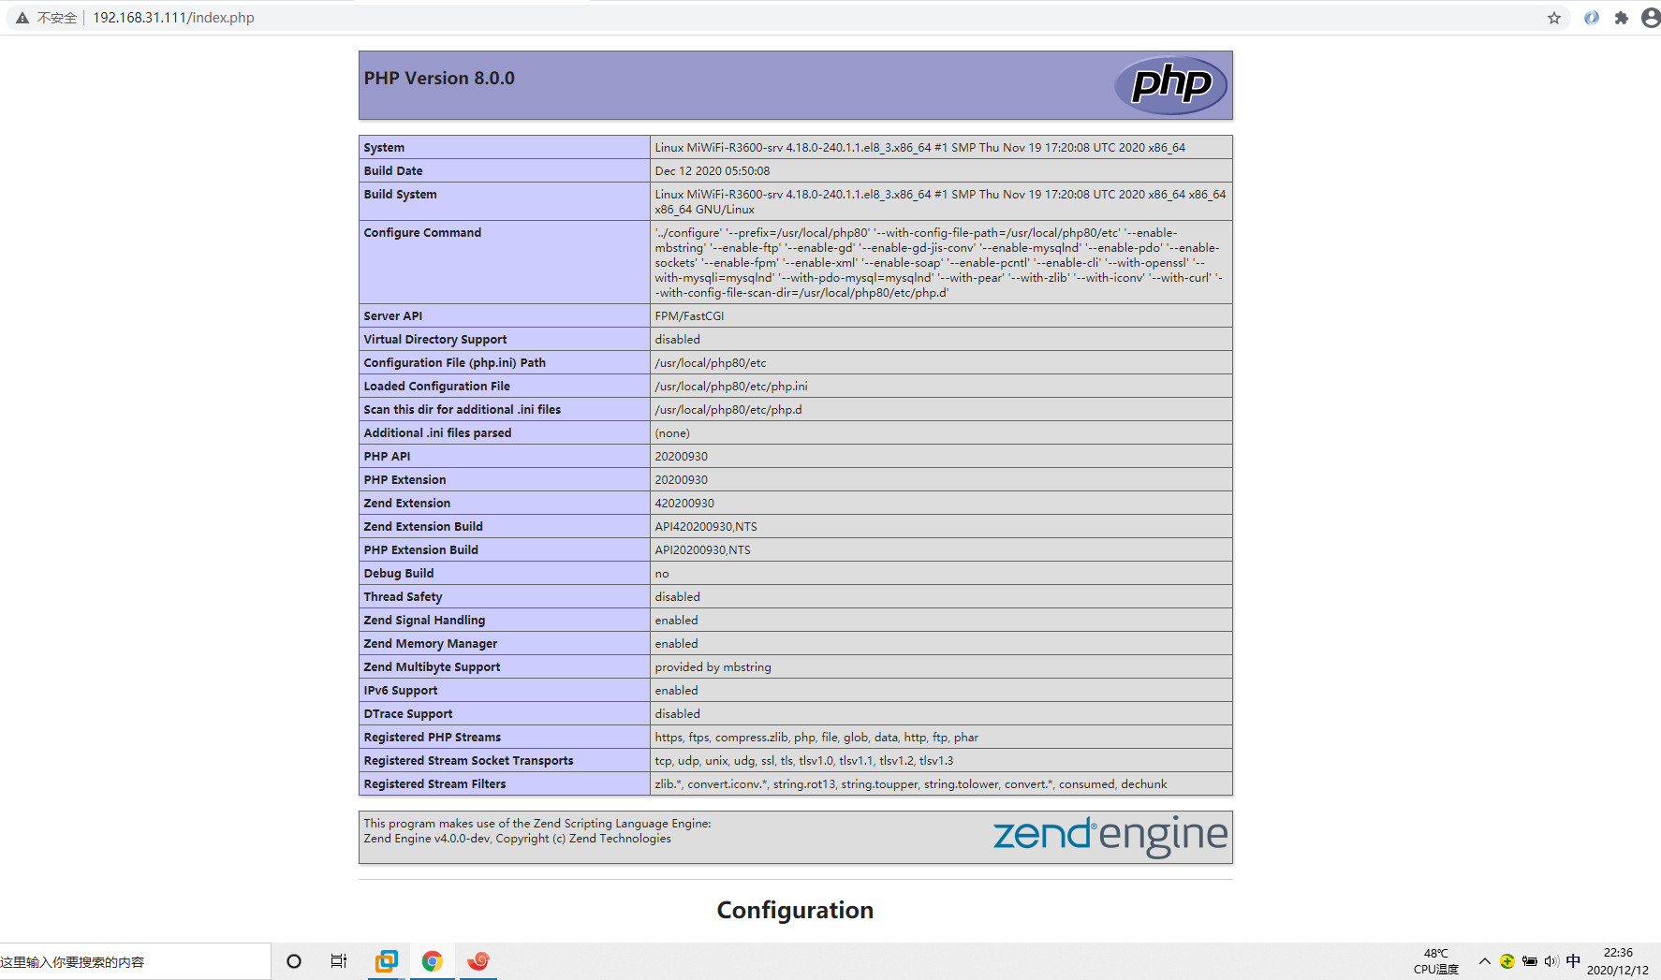The image size is (1661, 980).
Task: Click the System row label
Action: [x=384, y=148]
